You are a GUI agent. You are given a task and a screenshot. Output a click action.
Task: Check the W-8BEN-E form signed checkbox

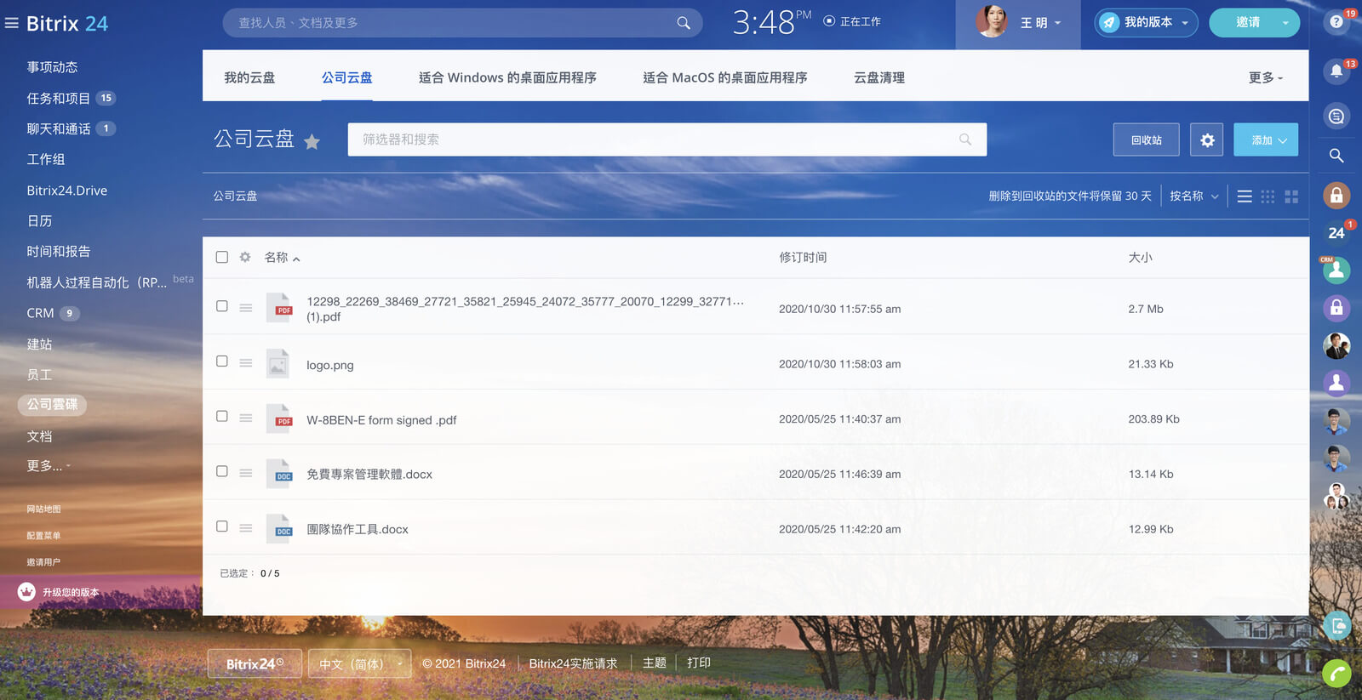222,416
